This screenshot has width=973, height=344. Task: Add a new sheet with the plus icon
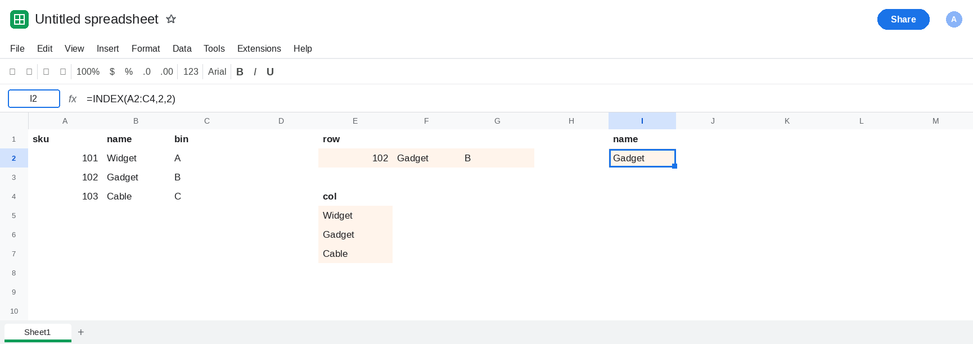[81, 332]
